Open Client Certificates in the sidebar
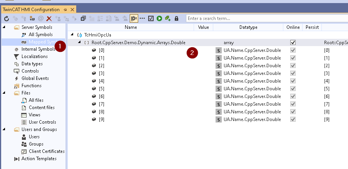Screen dimensions: 348x169 [47, 151]
